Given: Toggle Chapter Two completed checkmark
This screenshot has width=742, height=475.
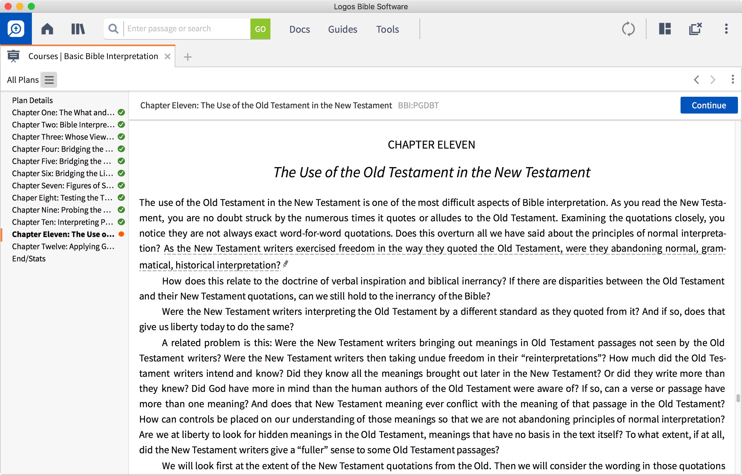Looking at the screenshot, I should (x=121, y=125).
